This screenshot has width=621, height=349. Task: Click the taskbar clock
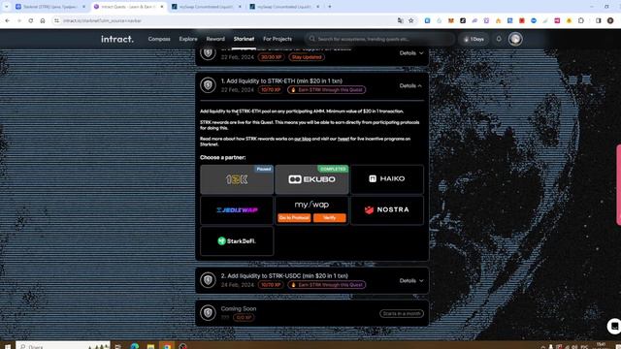click(x=602, y=346)
